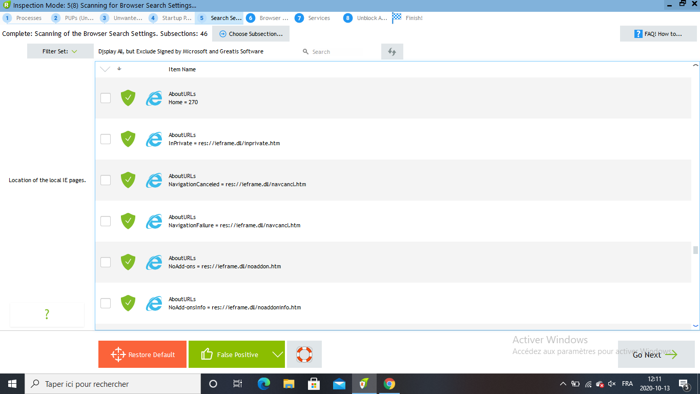Click IE icon in NavigationFailure row
Viewport: 700px width, 394px height.
pyautogui.click(x=154, y=221)
